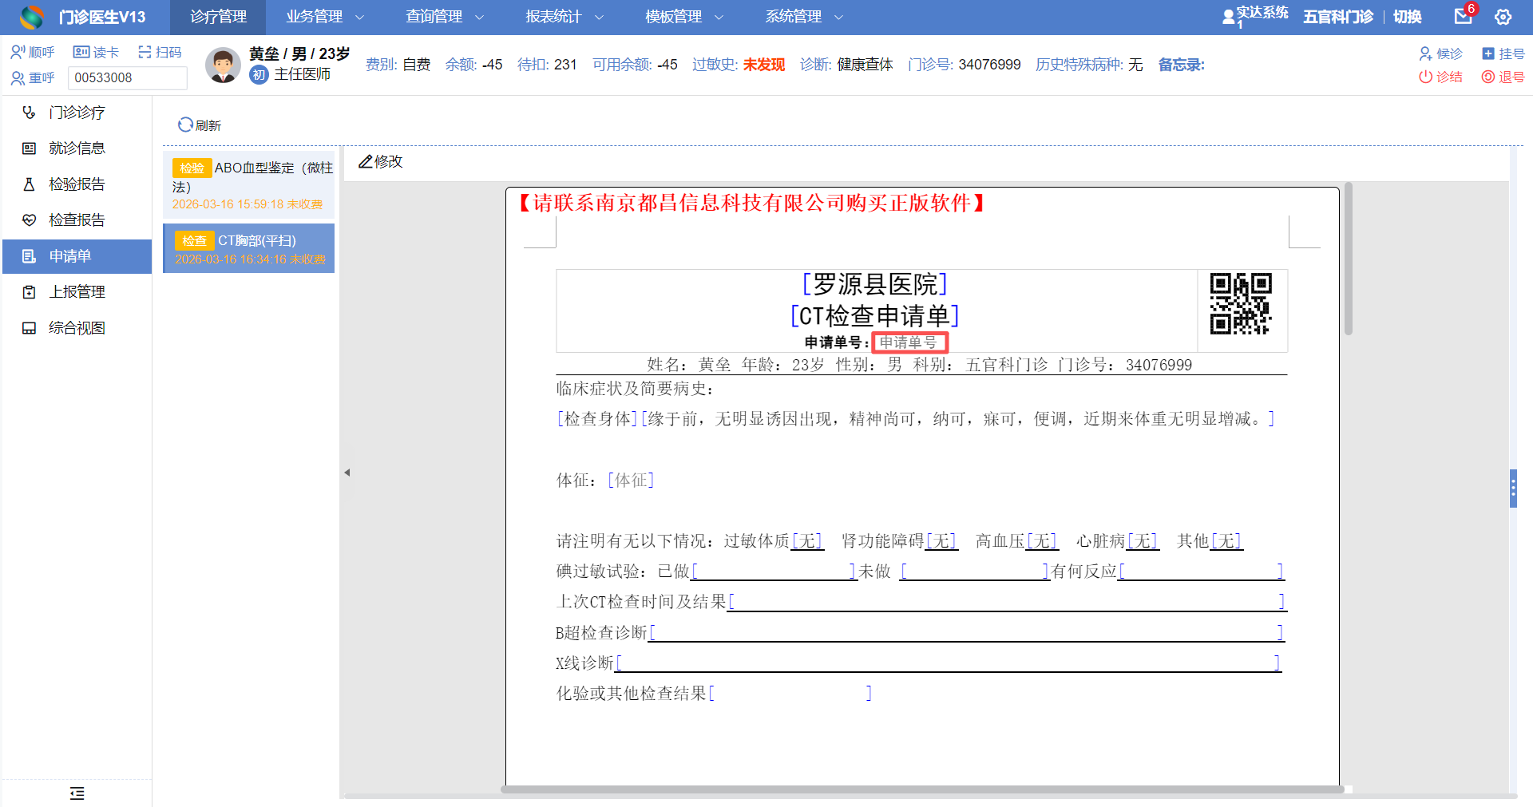
Task: Click the 过敏体质 [无] field
Action: pos(806,541)
